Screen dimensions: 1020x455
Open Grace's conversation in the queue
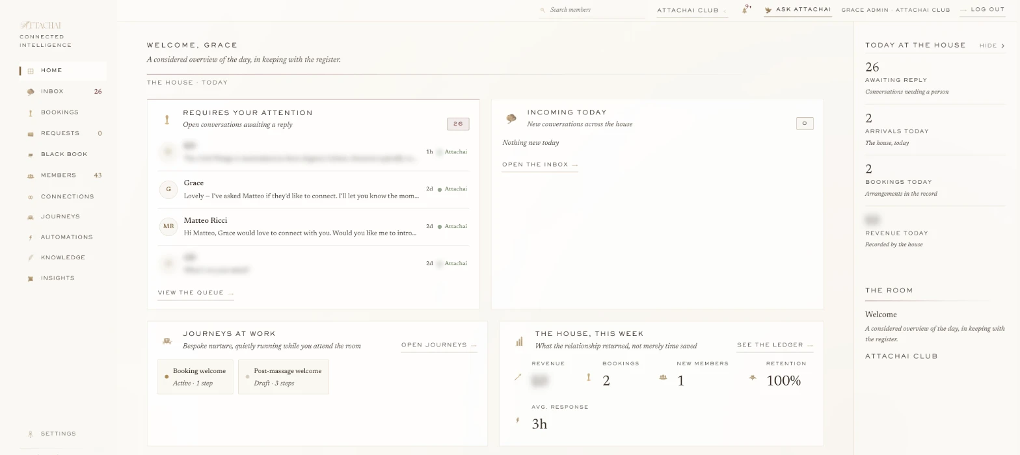tap(313, 189)
